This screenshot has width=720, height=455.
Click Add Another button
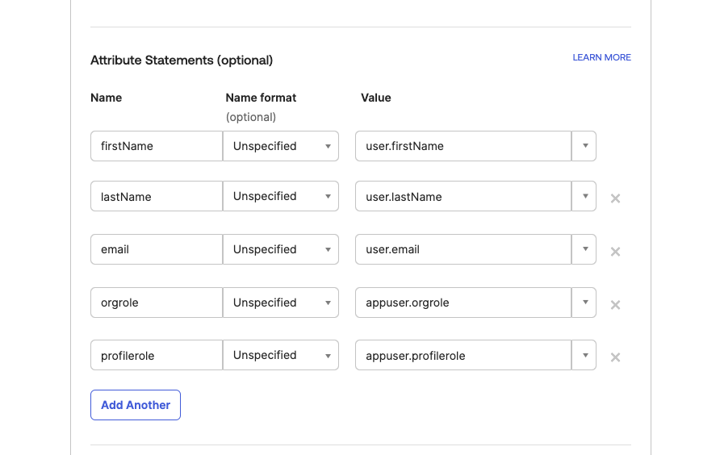136,405
